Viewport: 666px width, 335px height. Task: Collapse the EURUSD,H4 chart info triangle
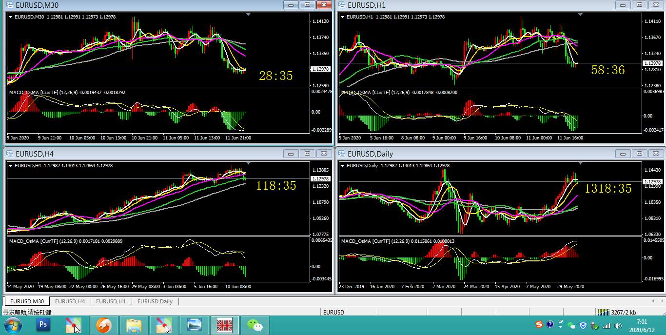(x=11, y=165)
